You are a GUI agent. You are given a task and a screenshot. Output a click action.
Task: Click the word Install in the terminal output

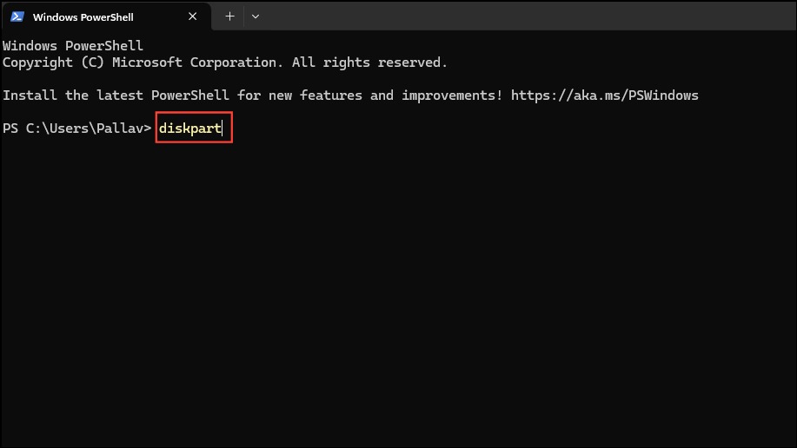tap(30, 96)
